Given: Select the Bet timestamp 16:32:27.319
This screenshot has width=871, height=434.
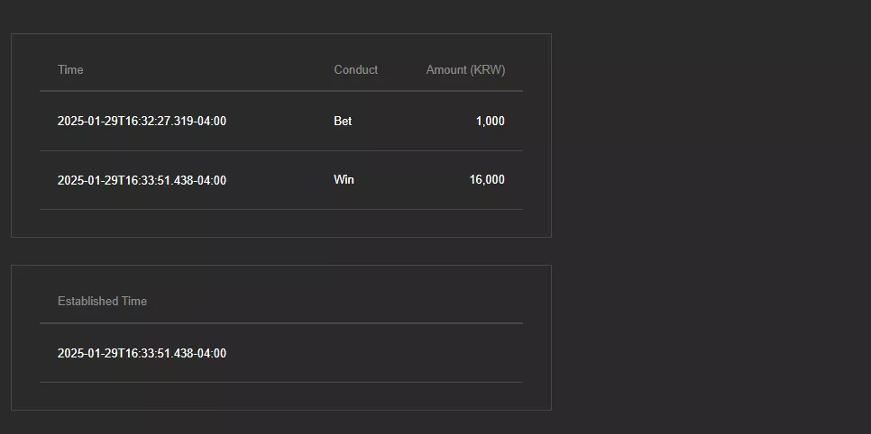Looking at the screenshot, I should [142, 121].
